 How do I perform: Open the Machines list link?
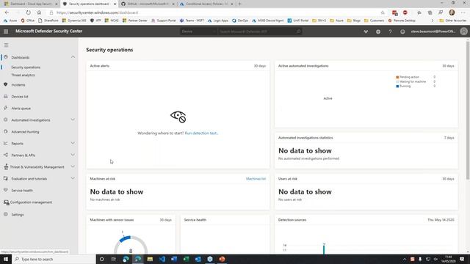tap(256, 179)
